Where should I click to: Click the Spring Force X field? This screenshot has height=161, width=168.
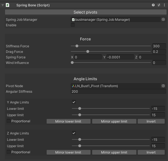tap(88, 57)
